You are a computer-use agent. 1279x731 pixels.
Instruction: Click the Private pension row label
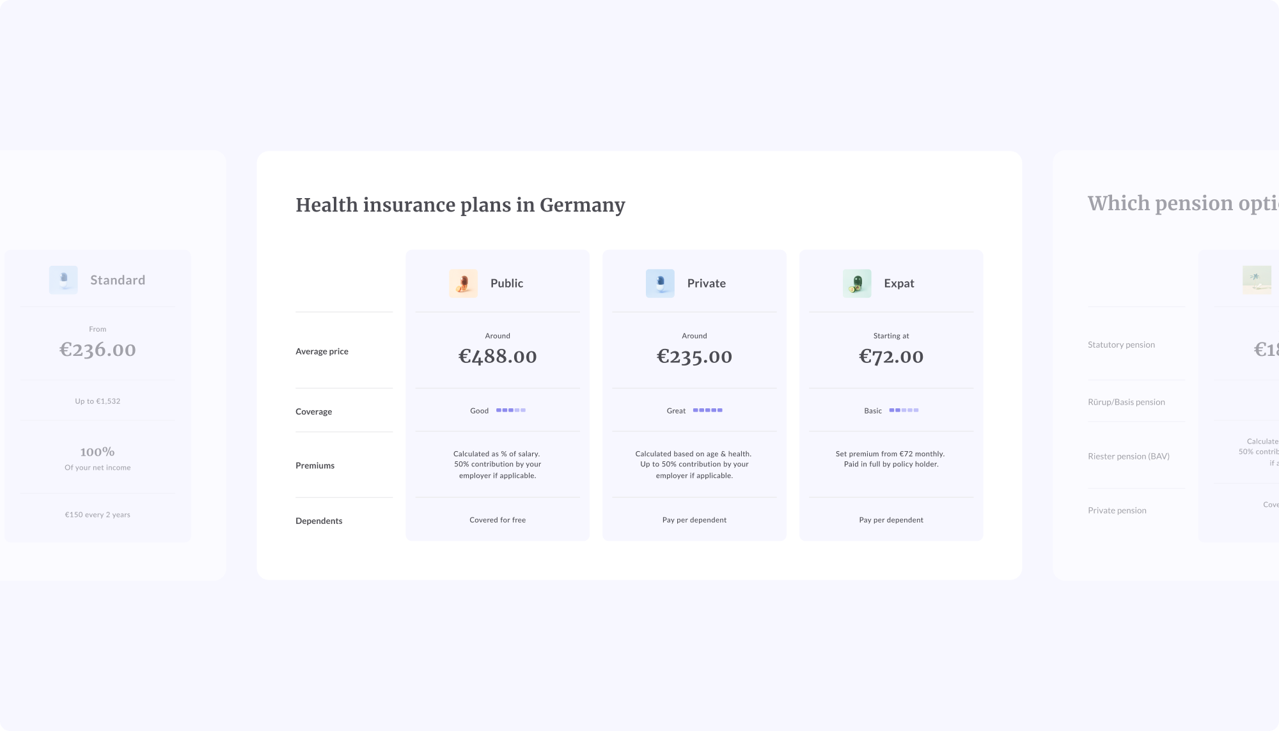[x=1117, y=511]
